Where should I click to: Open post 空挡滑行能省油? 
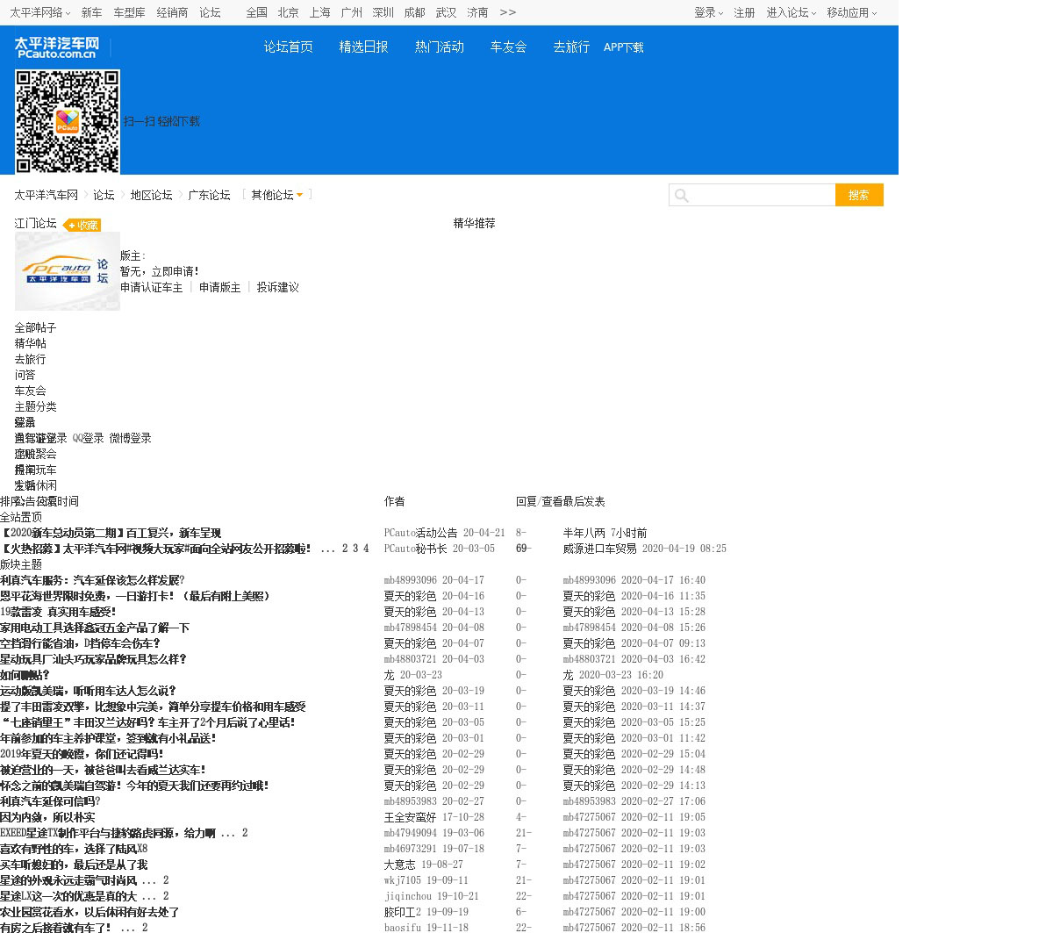81,643
